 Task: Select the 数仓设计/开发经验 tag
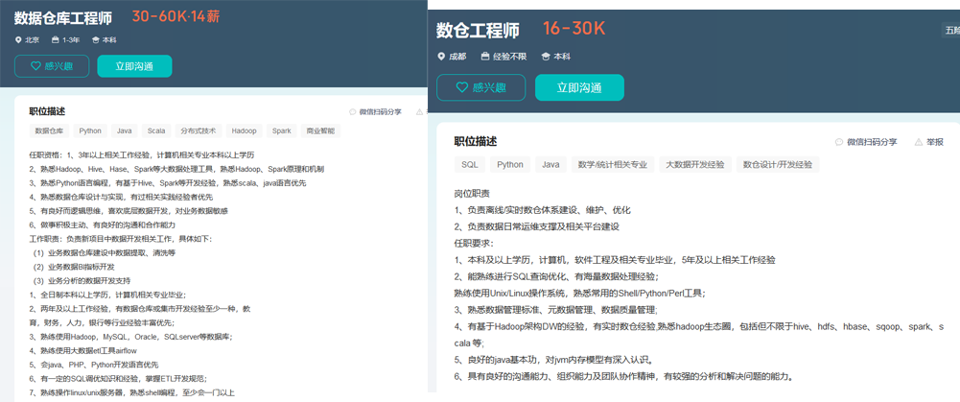pyautogui.click(x=778, y=164)
